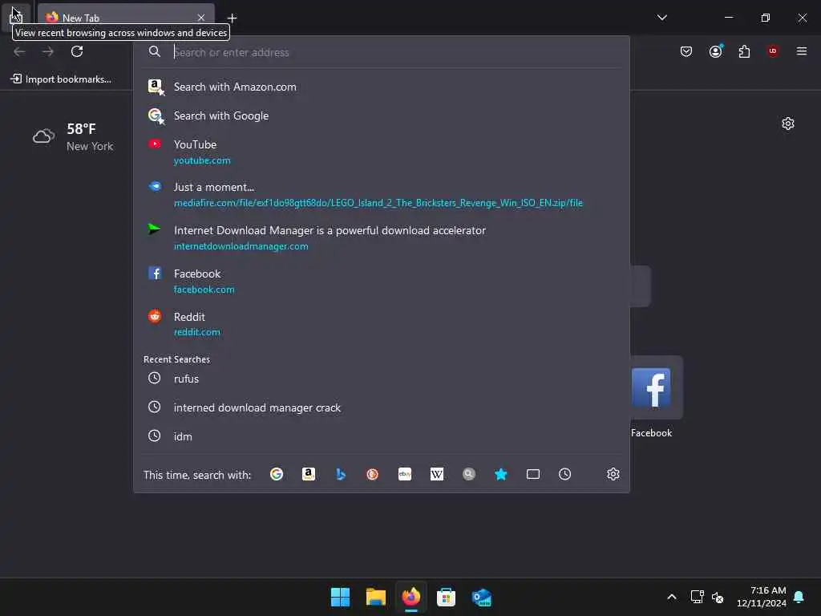Search this time with Wikipedia icon
This screenshot has height=616, width=821.
(437, 475)
